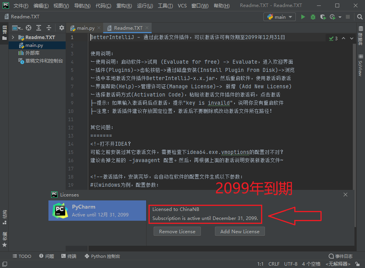Viewport: 365px width, 268px height.
Task: Click the PyCharm logo in title bar
Action: 6,5
